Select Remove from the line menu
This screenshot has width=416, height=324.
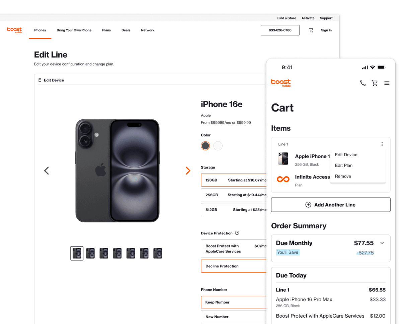(x=343, y=176)
